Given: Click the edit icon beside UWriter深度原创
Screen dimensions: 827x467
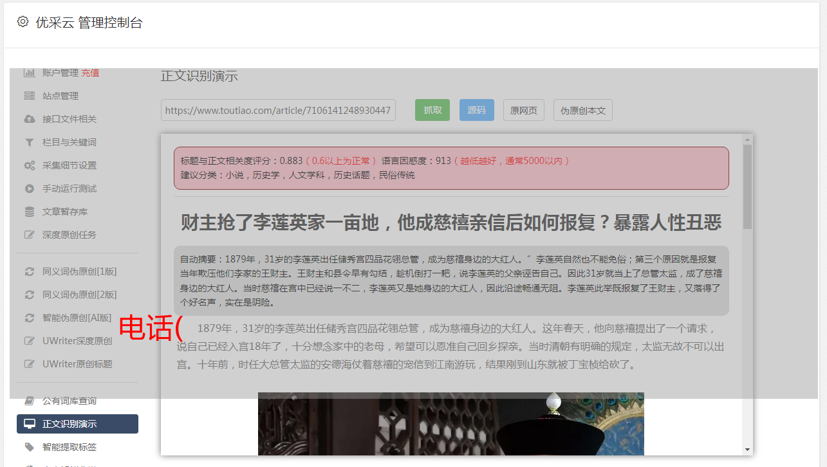Looking at the screenshot, I should point(29,341).
